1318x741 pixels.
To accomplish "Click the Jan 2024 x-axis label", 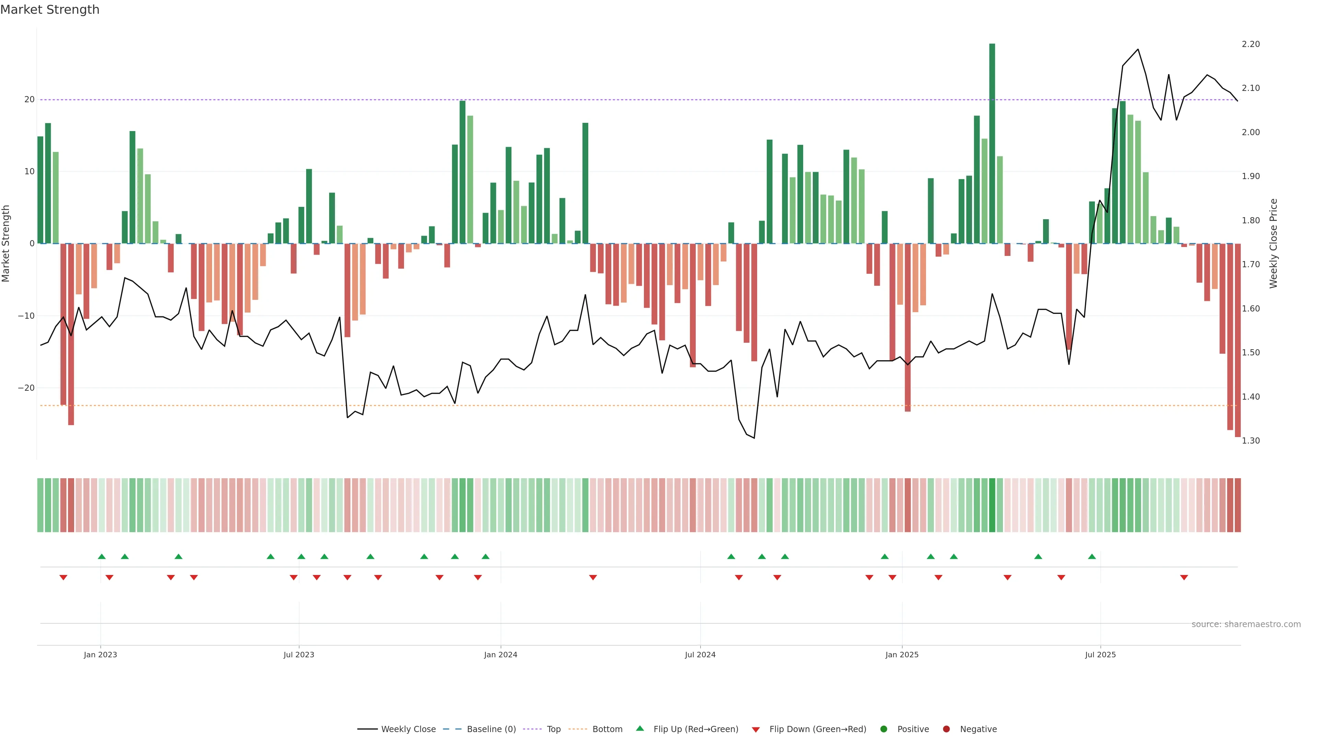I will 500,655.
